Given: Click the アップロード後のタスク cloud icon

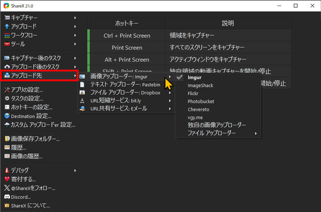Looking at the screenshot, I should point(7,67).
